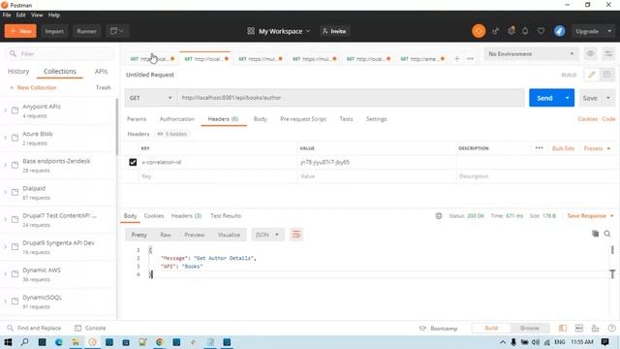Switch to the two pane view icon
This screenshot has width=620, height=349.
pos(579,328)
